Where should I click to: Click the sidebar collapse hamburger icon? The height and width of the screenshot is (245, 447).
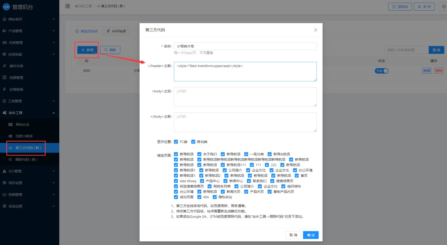pyautogui.click(x=67, y=6)
